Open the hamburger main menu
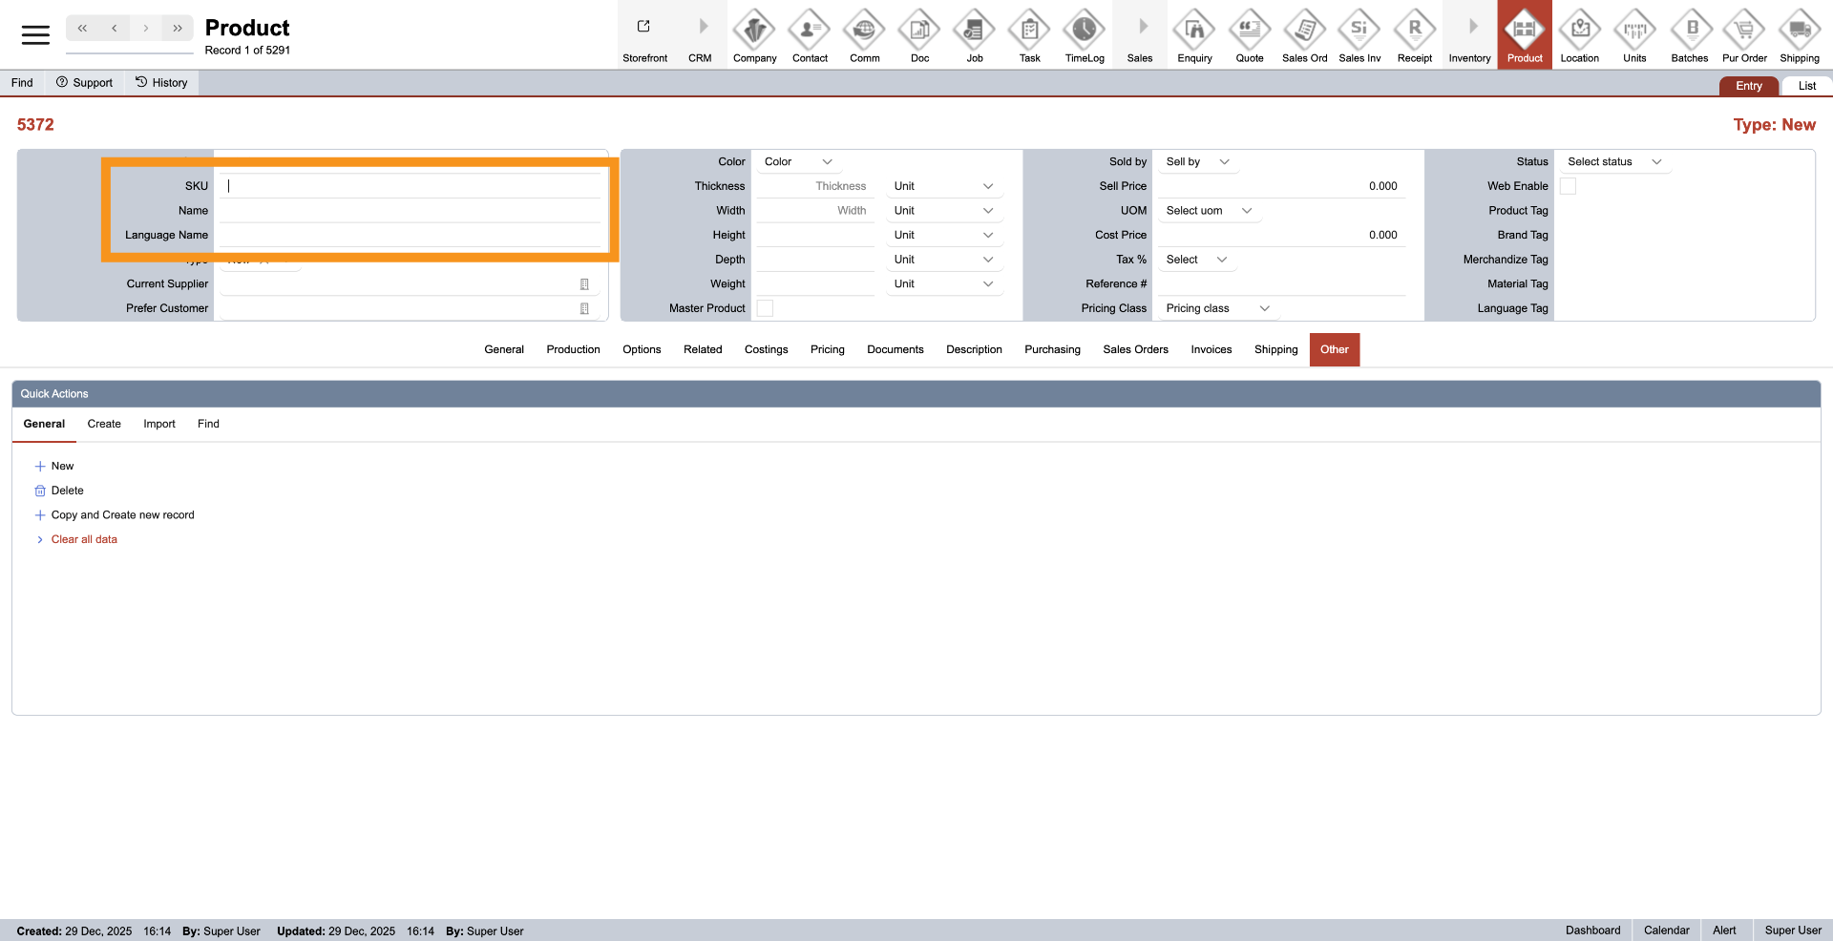Screen dimensions: 1833x941 [x=35, y=35]
